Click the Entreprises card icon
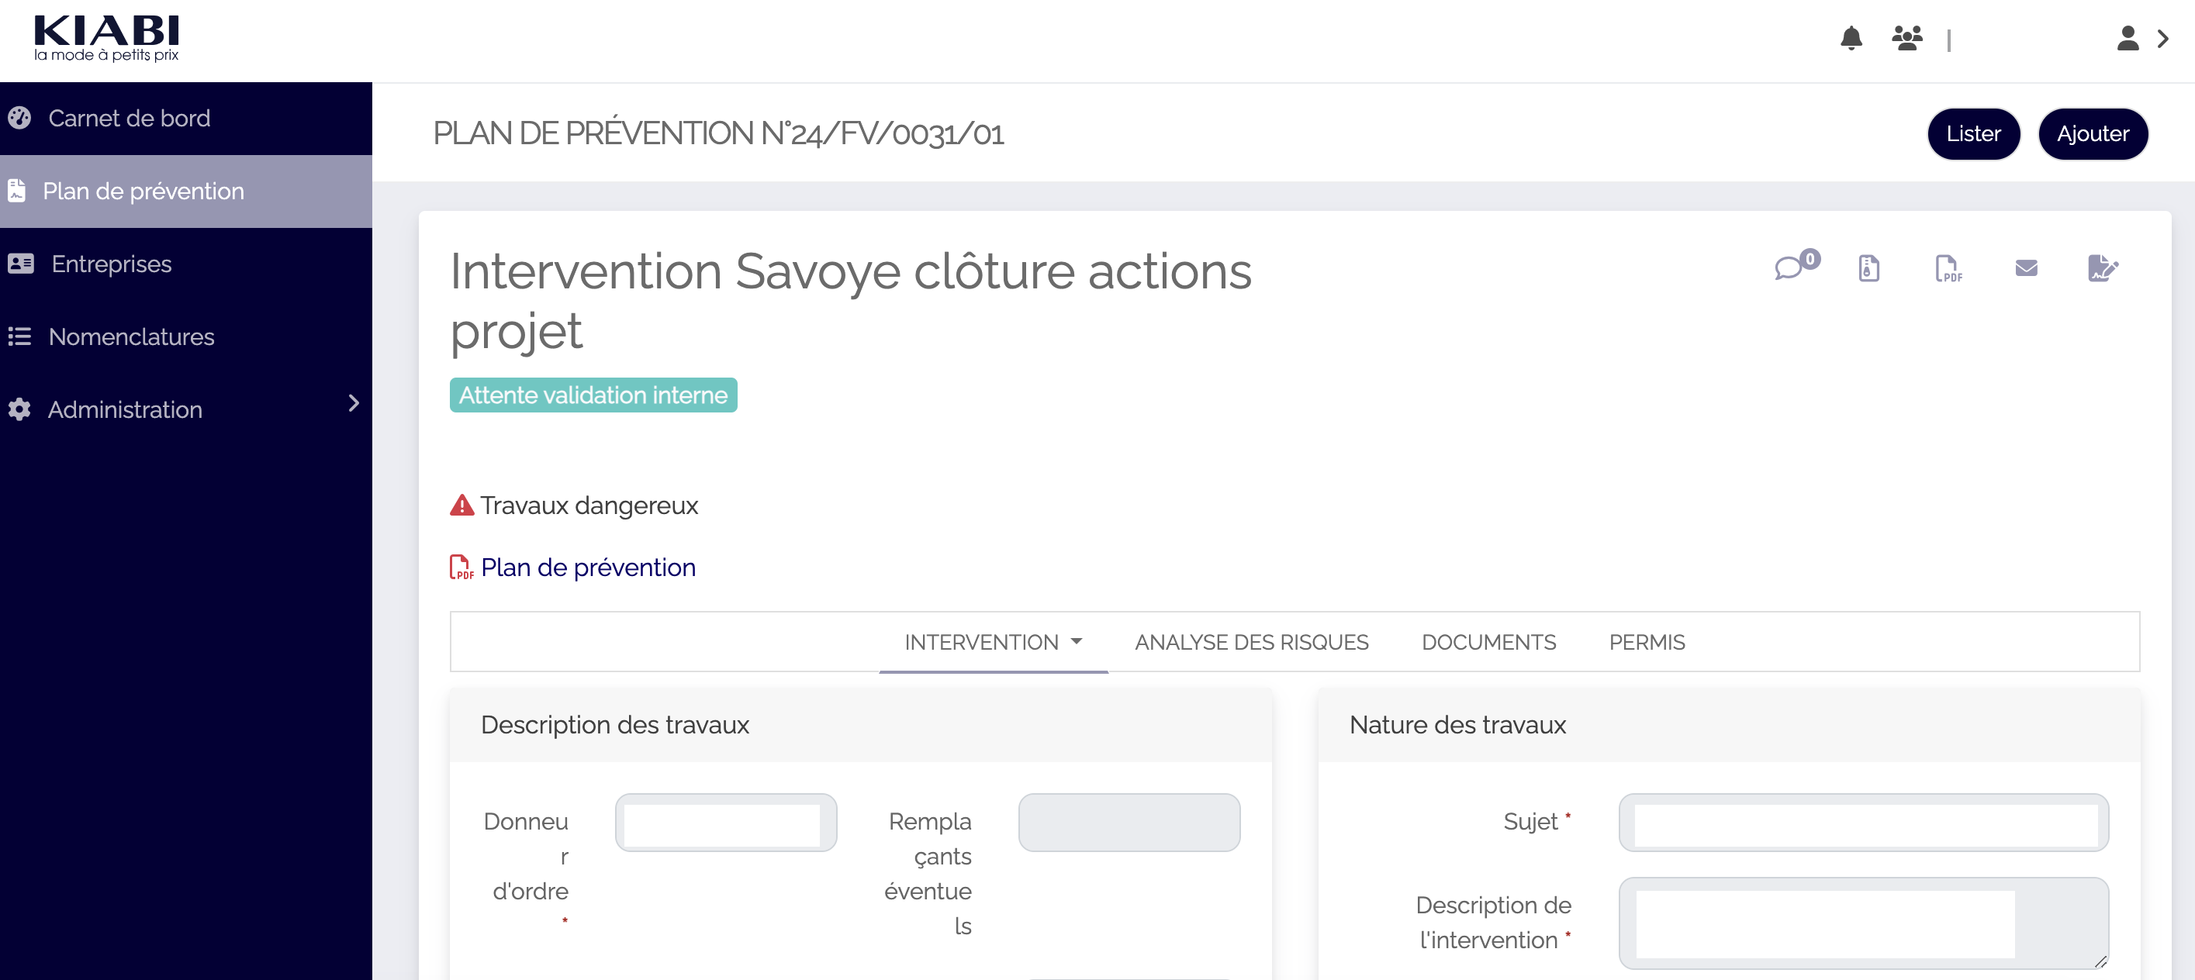The width and height of the screenshot is (2195, 980). (x=20, y=263)
